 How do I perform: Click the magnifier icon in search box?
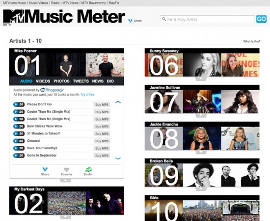(164, 19)
